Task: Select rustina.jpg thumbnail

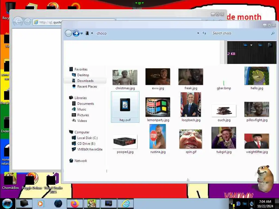Action: tap(158, 136)
